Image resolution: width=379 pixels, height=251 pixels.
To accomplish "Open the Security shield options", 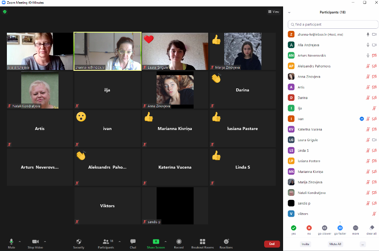I will click(79, 243).
